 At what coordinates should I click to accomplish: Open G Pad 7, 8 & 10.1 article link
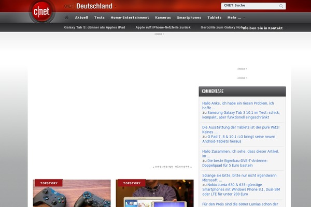(x=238, y=139)
